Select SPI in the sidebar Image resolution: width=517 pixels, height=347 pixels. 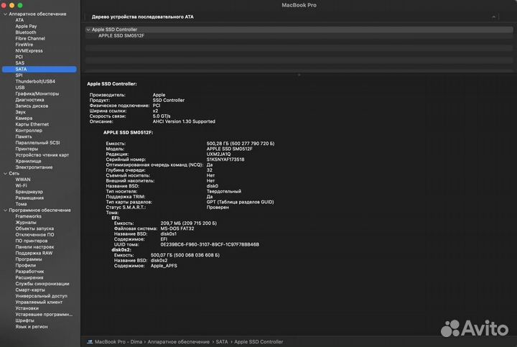[x=19, y=75]
